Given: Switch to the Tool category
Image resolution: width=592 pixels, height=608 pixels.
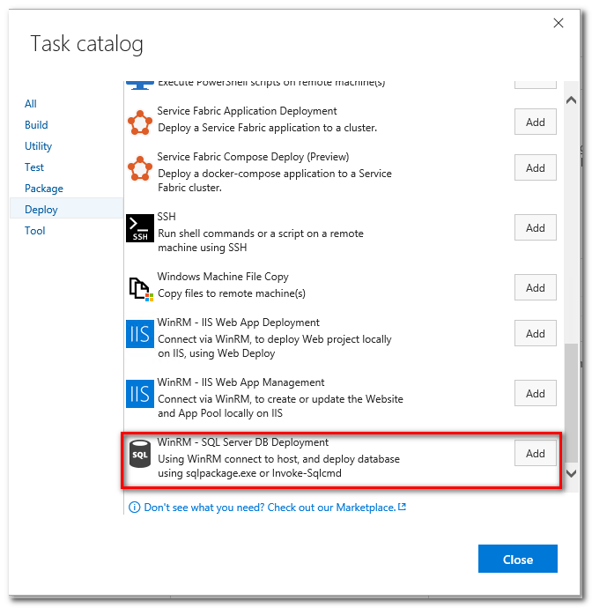Looking at the screenshot, I should click(35, 231).
